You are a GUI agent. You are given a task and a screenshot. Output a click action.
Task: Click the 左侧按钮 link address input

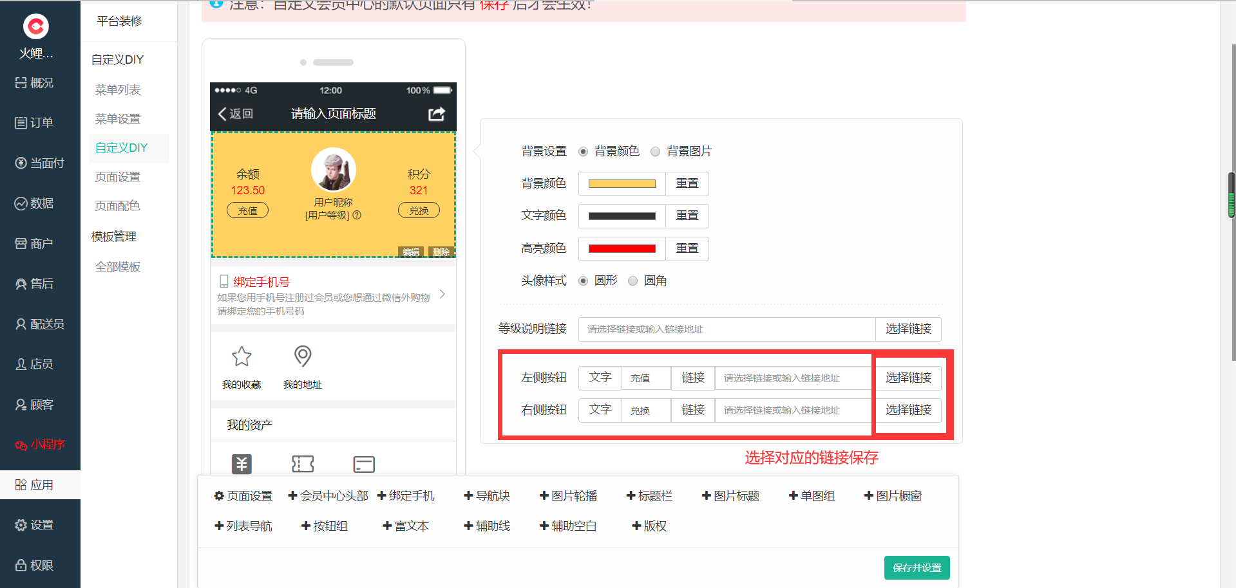(x=794, y=378)
